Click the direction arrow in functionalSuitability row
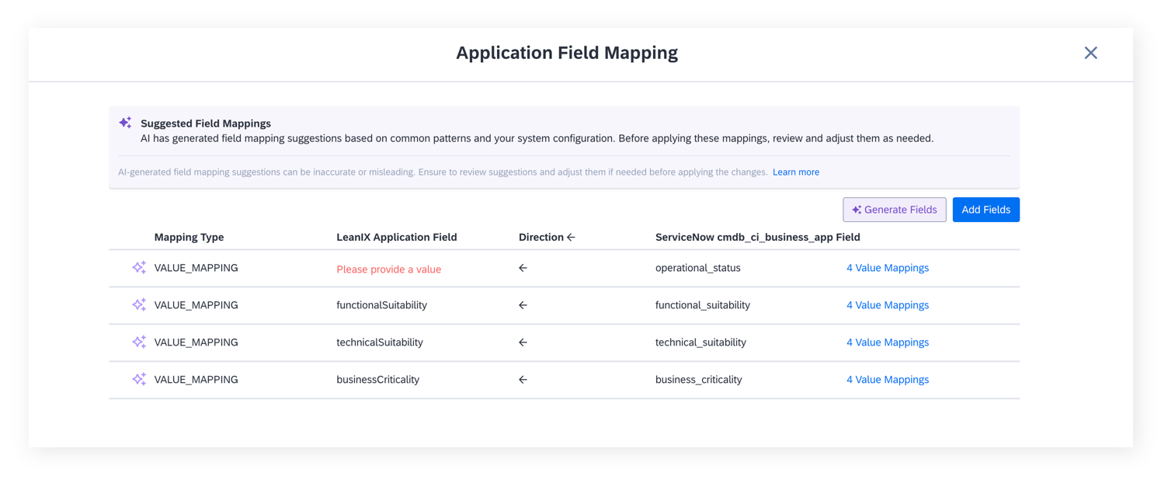The height and width of the screenshot is (483, 1168). (x=523, y=305)
